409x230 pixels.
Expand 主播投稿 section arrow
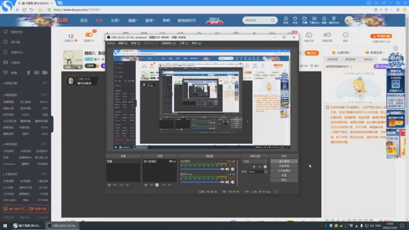coord(350,53)
